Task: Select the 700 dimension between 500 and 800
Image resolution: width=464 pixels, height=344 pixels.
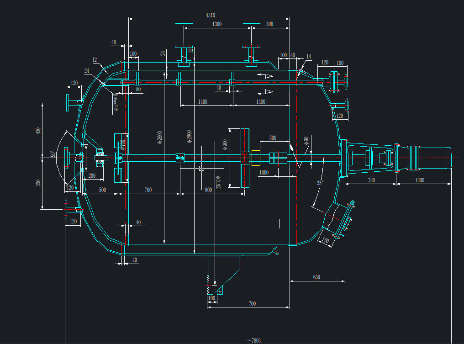Action: click(x=148, y=190)
